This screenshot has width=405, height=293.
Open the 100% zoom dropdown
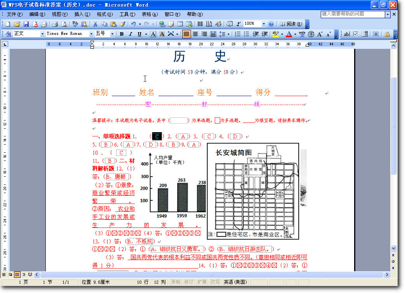[263, 24]
